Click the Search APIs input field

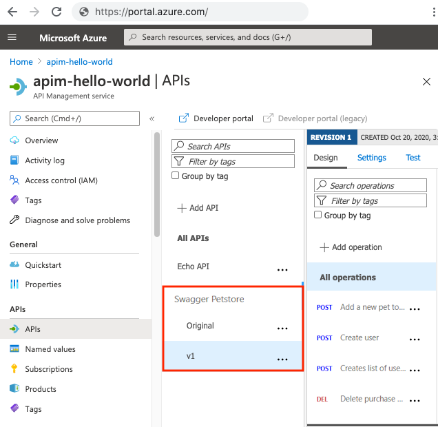233,146
